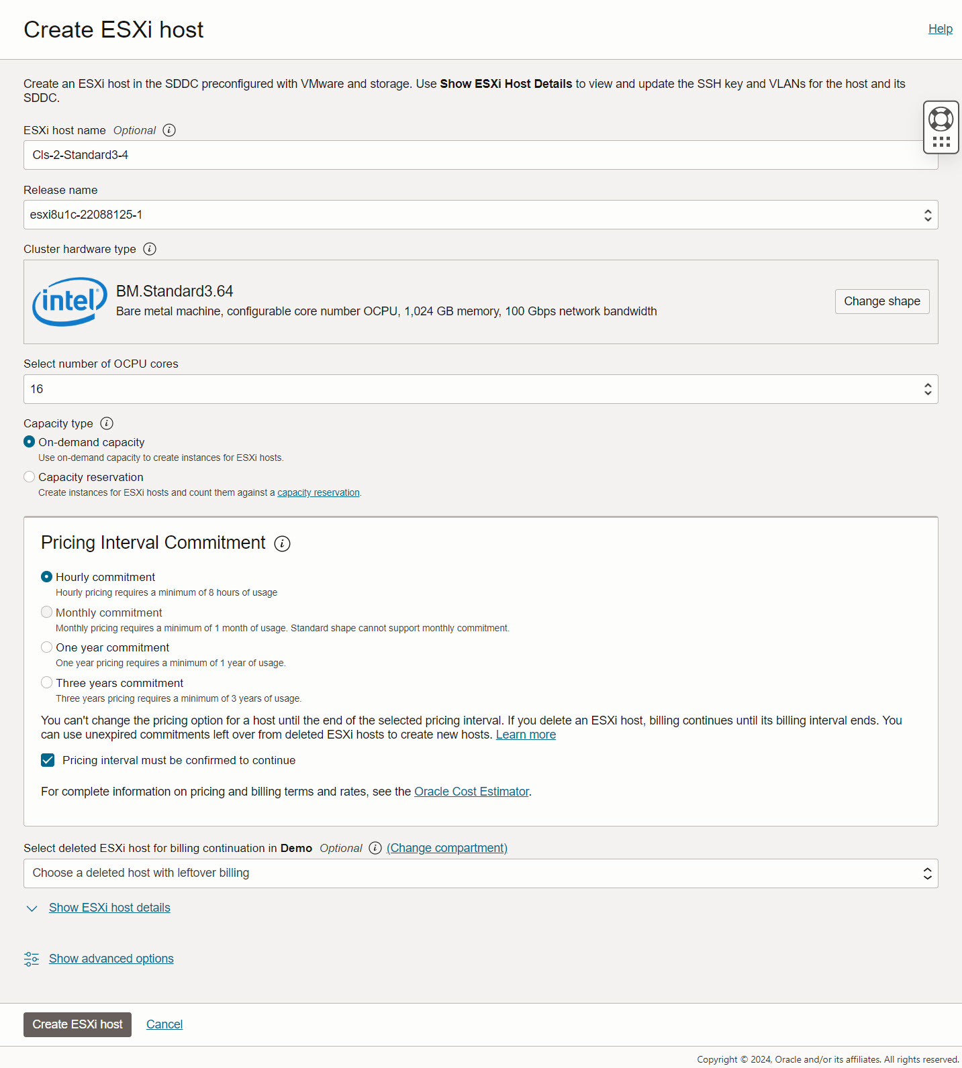Click the Capacity type info icon
Viewport: 962px width, 1068px height.
click(107, 423)
